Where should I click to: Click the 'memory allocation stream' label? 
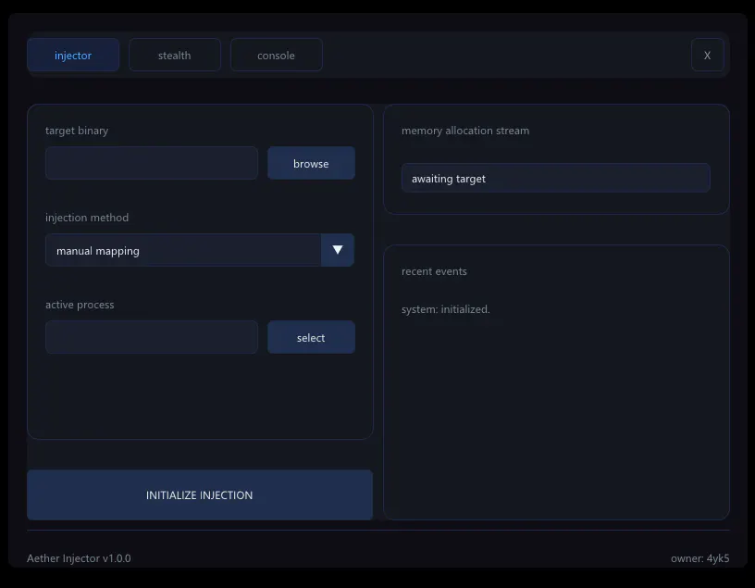(465, 131)
